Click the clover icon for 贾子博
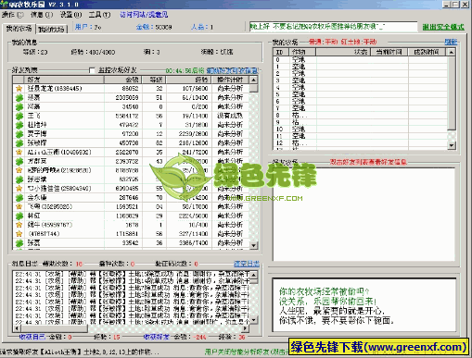This screenshot has height=358, width=472. [19, 134]
